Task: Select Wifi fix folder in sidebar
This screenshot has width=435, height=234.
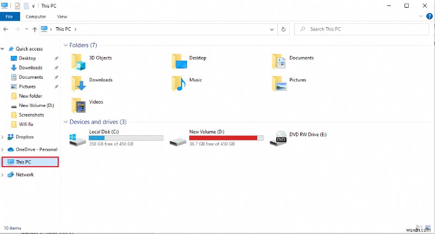Action: pos(26,124)
